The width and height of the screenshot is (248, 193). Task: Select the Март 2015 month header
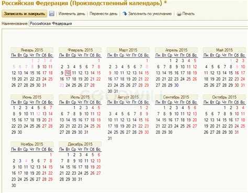[x=128, y=50]
